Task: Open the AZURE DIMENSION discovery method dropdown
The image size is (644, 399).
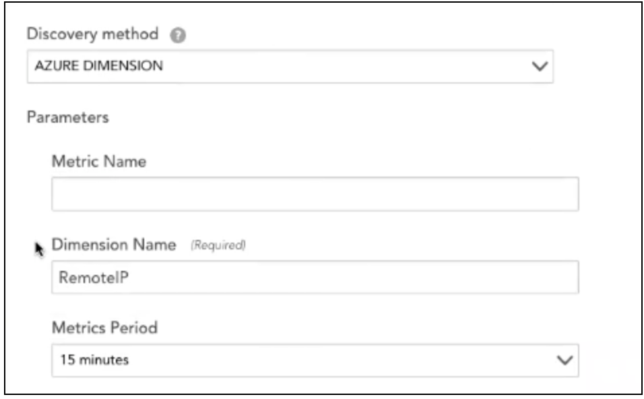Action: 290,66
